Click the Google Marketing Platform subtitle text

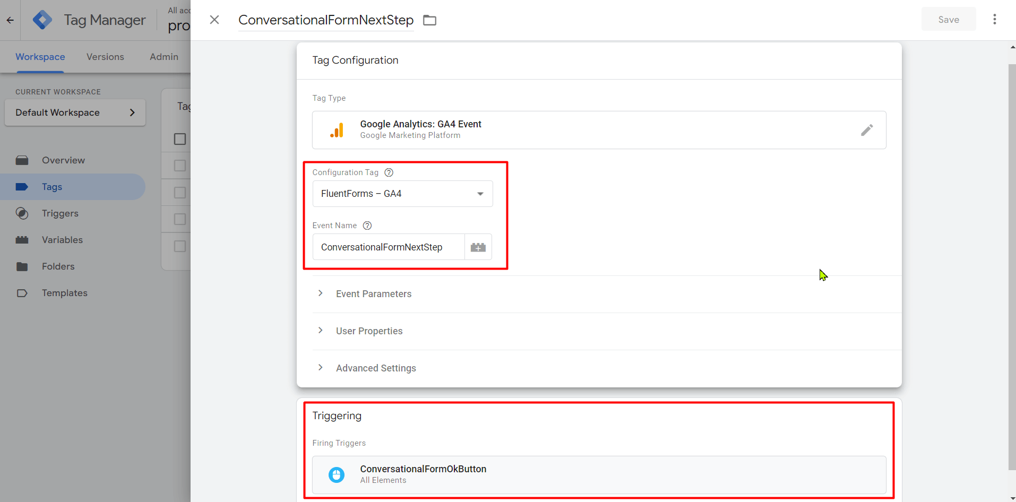(x=410, y=135)
